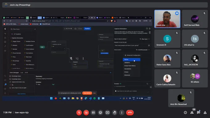Switch to the Logs tab in debugger
The height and width of the screenshot is (118, 210).
[x=22, y=73]
